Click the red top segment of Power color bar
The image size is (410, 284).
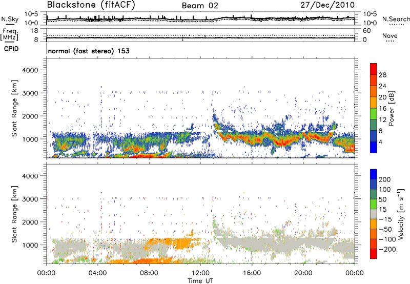374,69
